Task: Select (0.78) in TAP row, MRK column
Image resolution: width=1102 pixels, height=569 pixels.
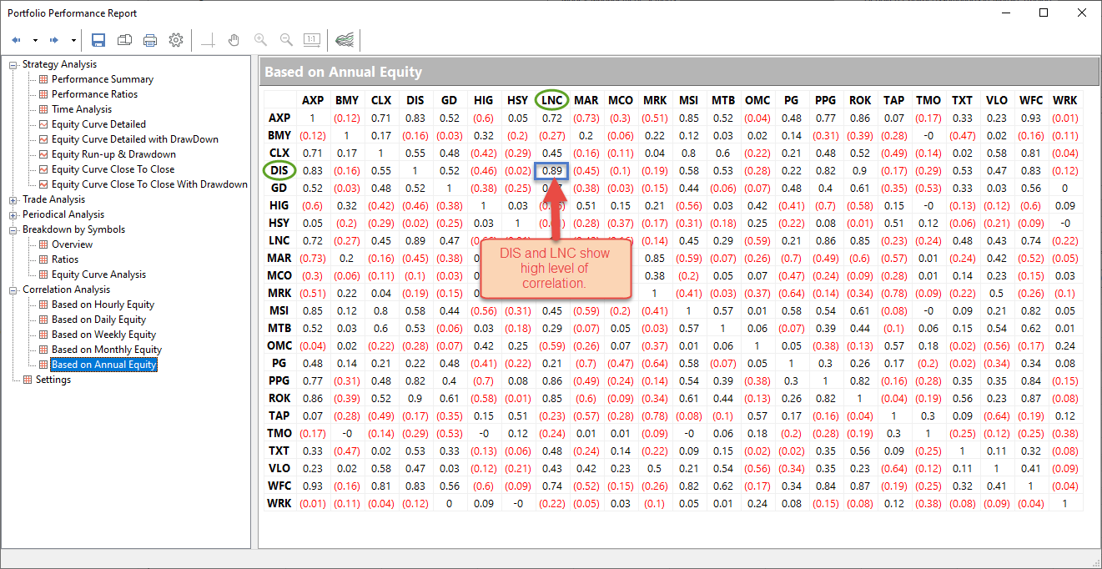Action: [x=654, y=415]
